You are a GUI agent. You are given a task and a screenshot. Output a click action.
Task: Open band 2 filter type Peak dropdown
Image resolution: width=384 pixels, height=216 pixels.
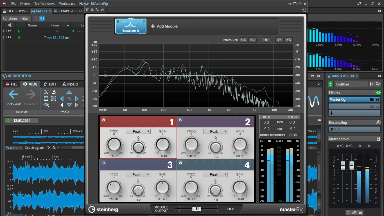[x=216, y=131]
